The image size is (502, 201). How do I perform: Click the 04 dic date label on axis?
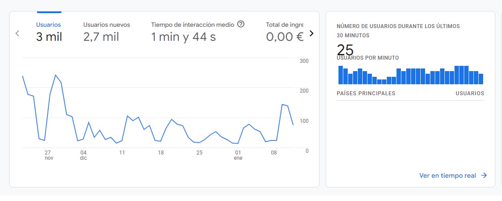tap(84, 155)
